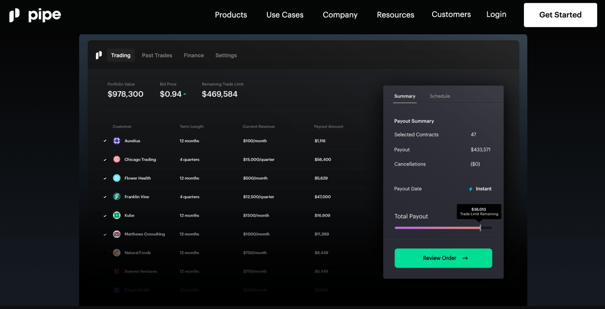Click the Flower Health company icon
The width and height of the screenshot is (605, 309).
117,178
